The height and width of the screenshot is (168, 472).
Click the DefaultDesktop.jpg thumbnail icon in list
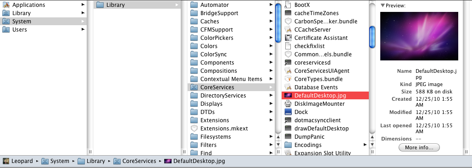(x=288, y=96)
